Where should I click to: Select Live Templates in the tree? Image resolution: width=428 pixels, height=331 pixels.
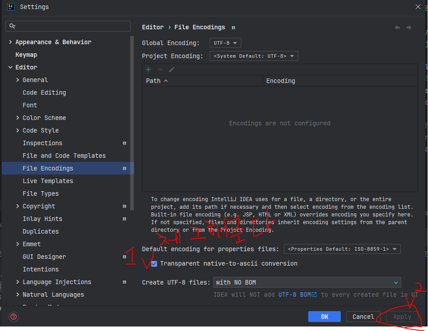[x=48, y=181]
